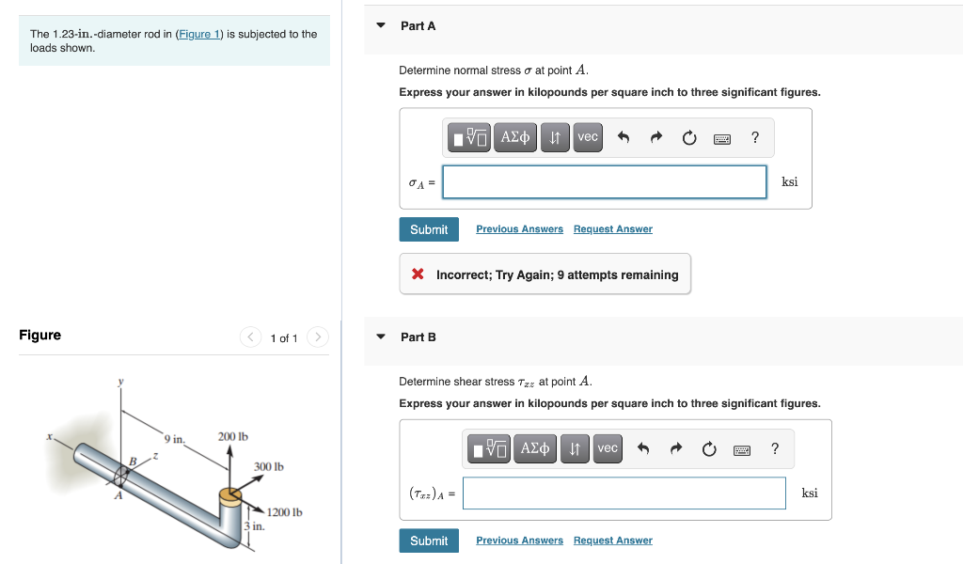Reset the Part A answer with circular arrow

click(x=689, y=136)
